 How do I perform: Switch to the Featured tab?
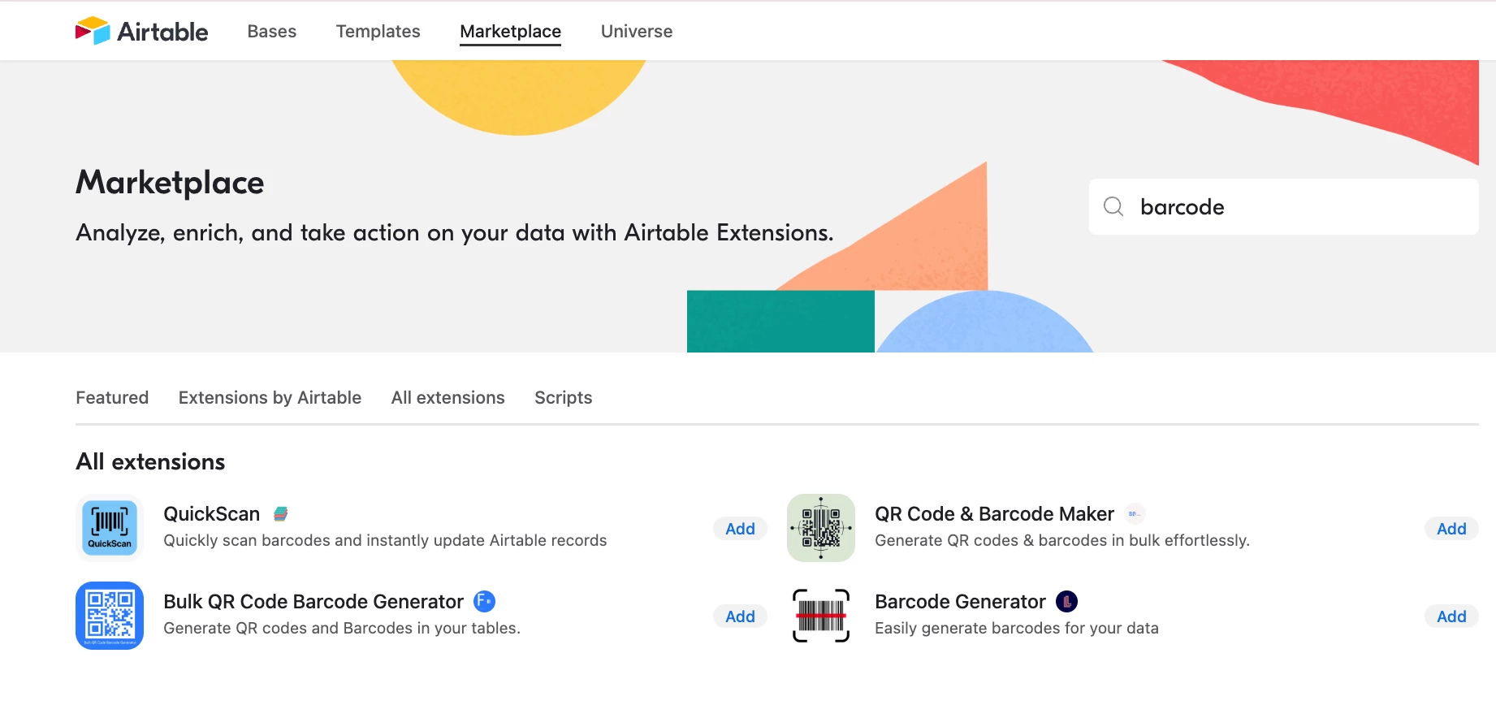click(x=112, y=397)
